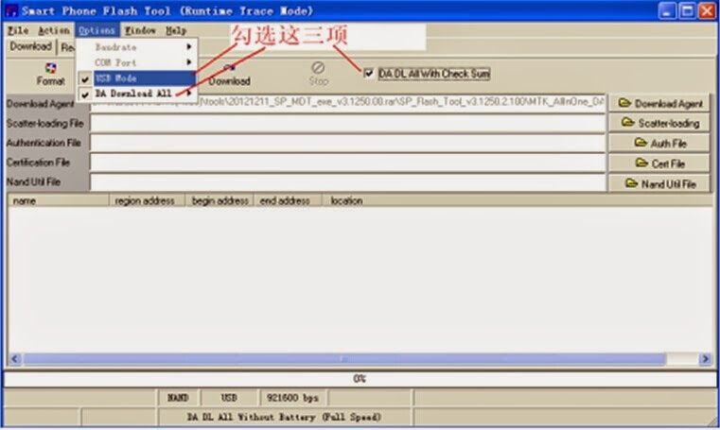Expand the DA Download All submenu arrow
The height and width of the screenshot is (430, 720).
[188, 93]
